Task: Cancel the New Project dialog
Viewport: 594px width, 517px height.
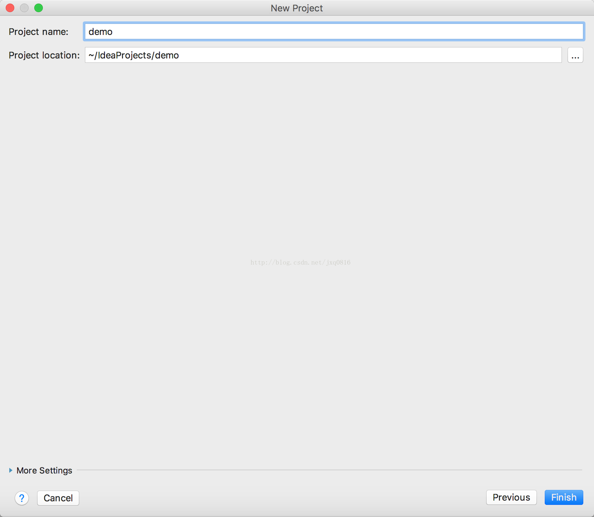Action: [x=58, y=498]
